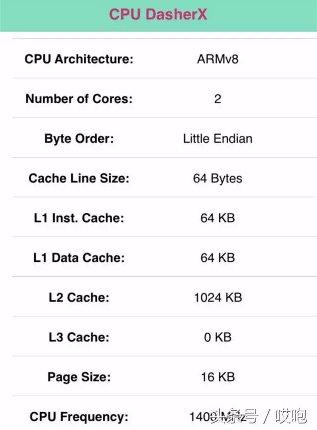Tap the L1 Data Cache label
This screenshot has width=317, height=430.
[x=79, y=257]
